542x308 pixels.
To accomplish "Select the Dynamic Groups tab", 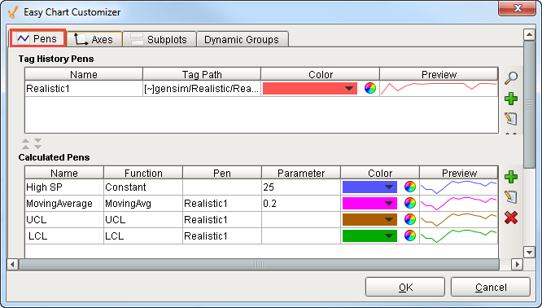I will (x=242, y=39).
